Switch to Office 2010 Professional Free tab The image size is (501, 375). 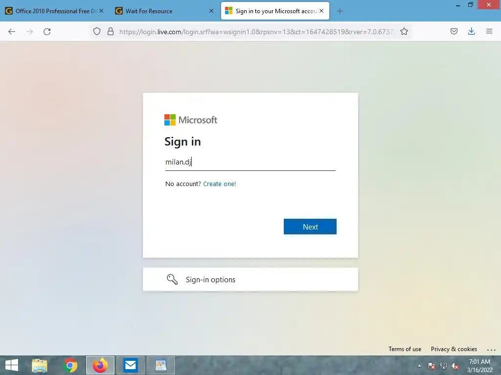click(54, 11)
